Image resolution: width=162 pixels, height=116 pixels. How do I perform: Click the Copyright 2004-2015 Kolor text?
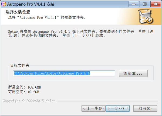(x=29, y=101)
